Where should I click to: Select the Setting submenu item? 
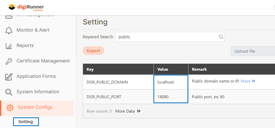(26, 122)
